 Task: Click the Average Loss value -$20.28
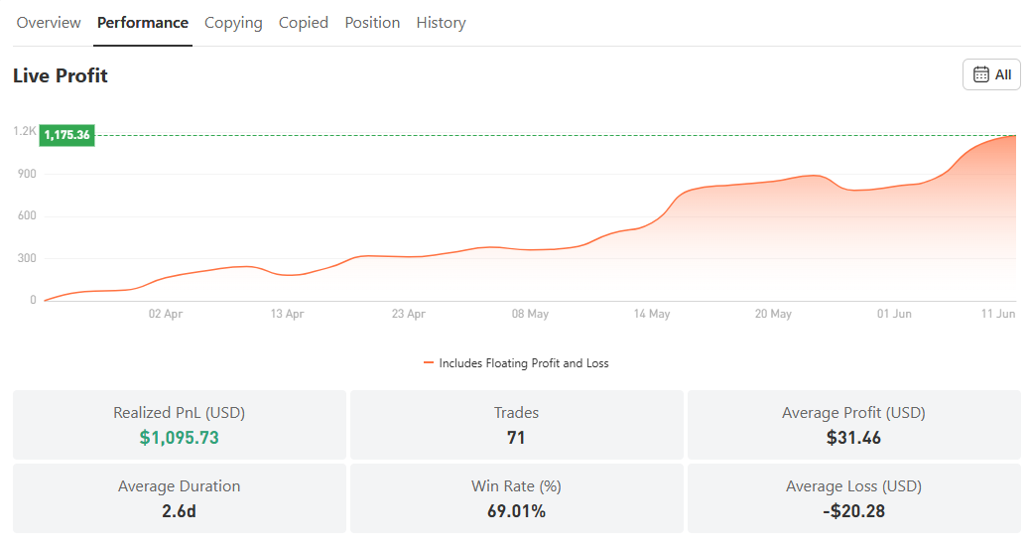(x=853, y=511)
